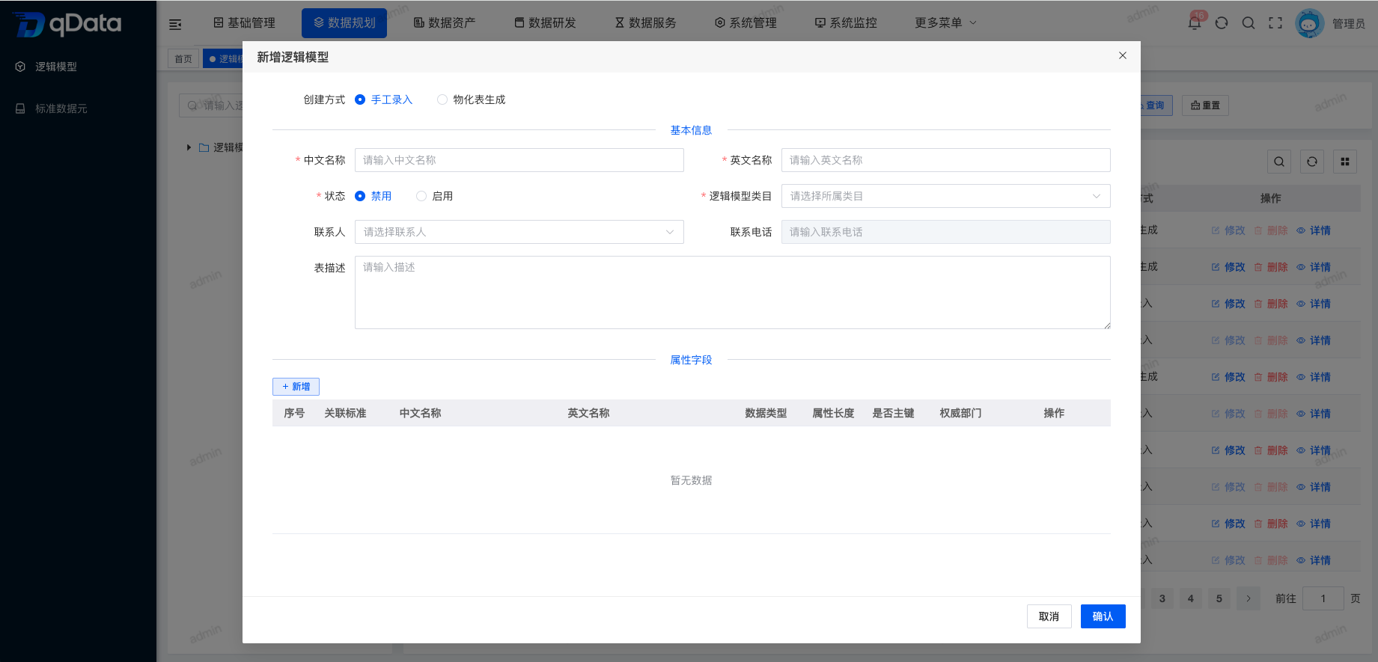Click 联系电话 input field

945,232
